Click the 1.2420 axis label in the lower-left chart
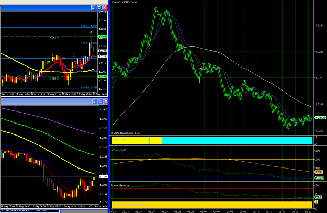This screenshot has height=213, width=327. click(x=104, y=109)
